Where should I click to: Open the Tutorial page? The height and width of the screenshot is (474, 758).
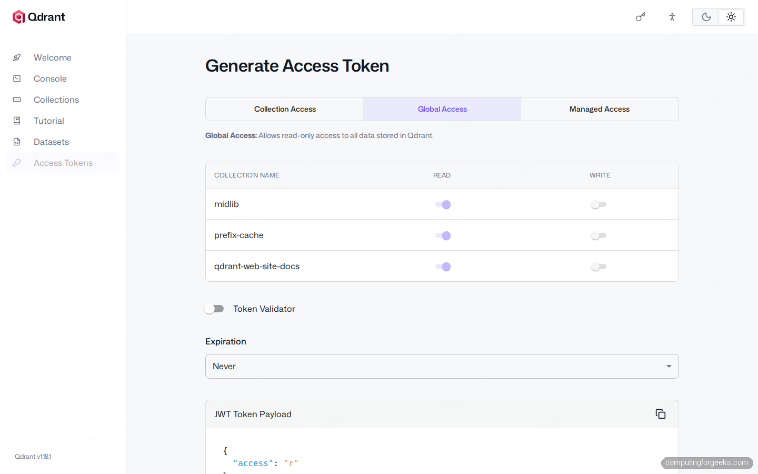[x=63, y=121]
